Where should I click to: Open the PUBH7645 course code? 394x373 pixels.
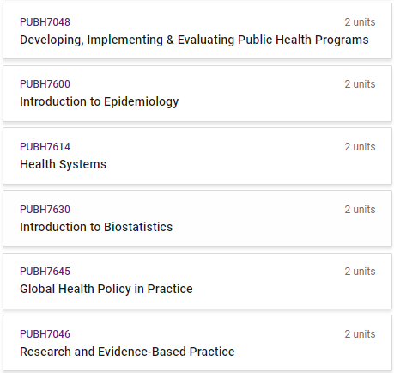tap(45, 272)
